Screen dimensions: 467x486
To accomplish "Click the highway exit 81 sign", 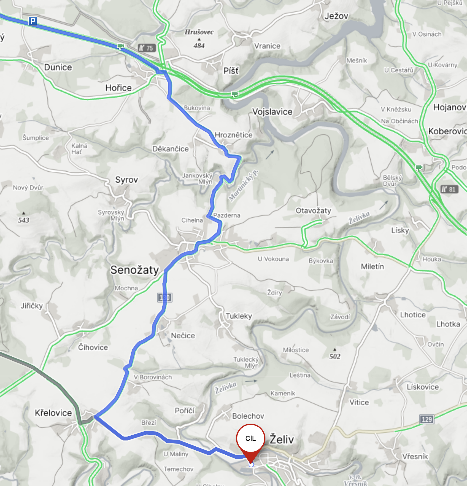I will (450, 189).
